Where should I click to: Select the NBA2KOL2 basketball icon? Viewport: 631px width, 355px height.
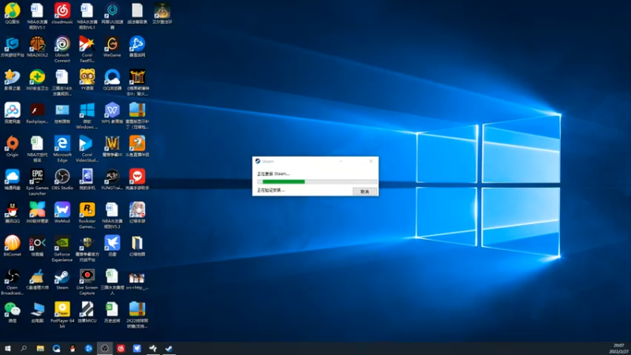[x=37, y=47]
